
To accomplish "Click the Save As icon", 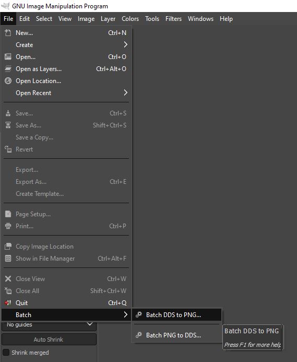I will click(8, 125).
